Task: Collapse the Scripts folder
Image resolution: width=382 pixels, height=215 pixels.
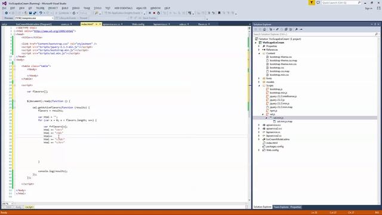Action: pos(259,86)
